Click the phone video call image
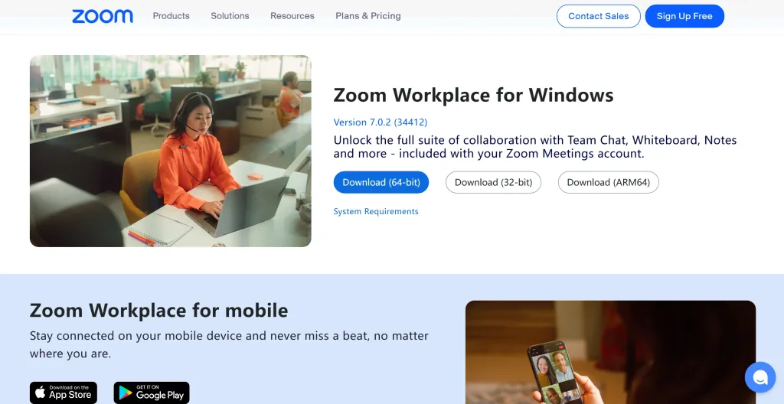784x404 pixels. (x=610, y=352)
